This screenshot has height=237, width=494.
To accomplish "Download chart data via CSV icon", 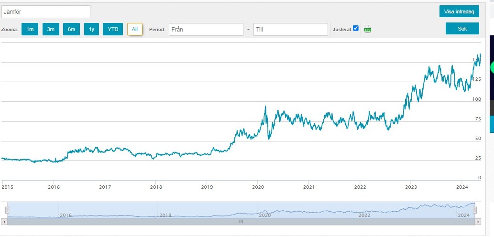I will (x=367, y=29).
